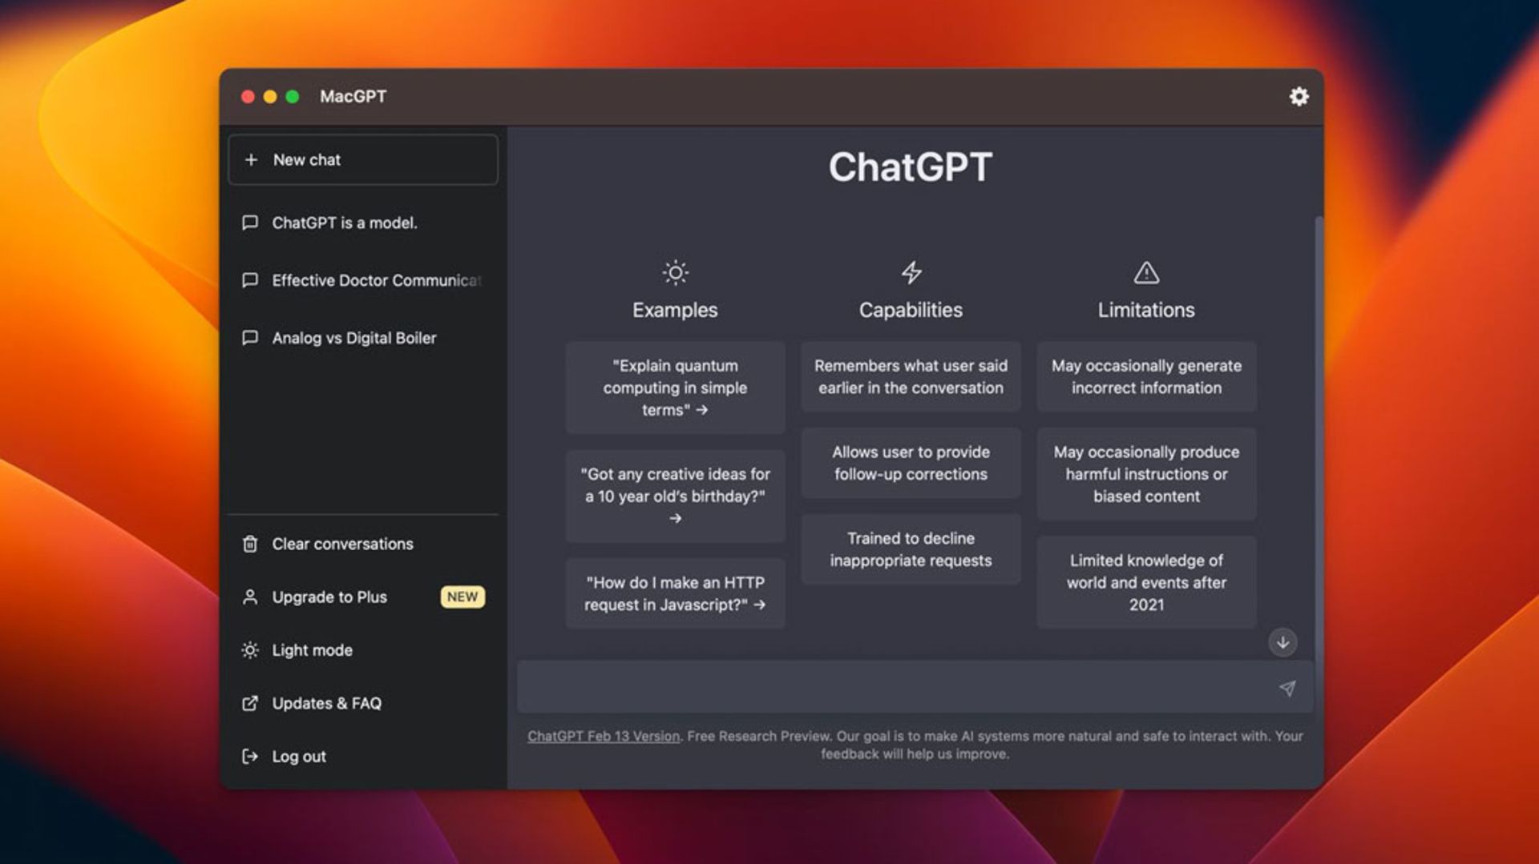Viewport: 1539px width, 864px height.
Task: Close the MacGPT window with red button
Action: (248, 96)
